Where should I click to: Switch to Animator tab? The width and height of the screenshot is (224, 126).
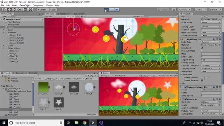pos(79,14)
